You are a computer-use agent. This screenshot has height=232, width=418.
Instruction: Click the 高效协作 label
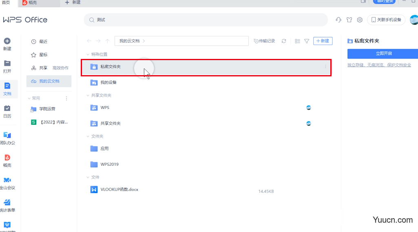pos(60,68)
